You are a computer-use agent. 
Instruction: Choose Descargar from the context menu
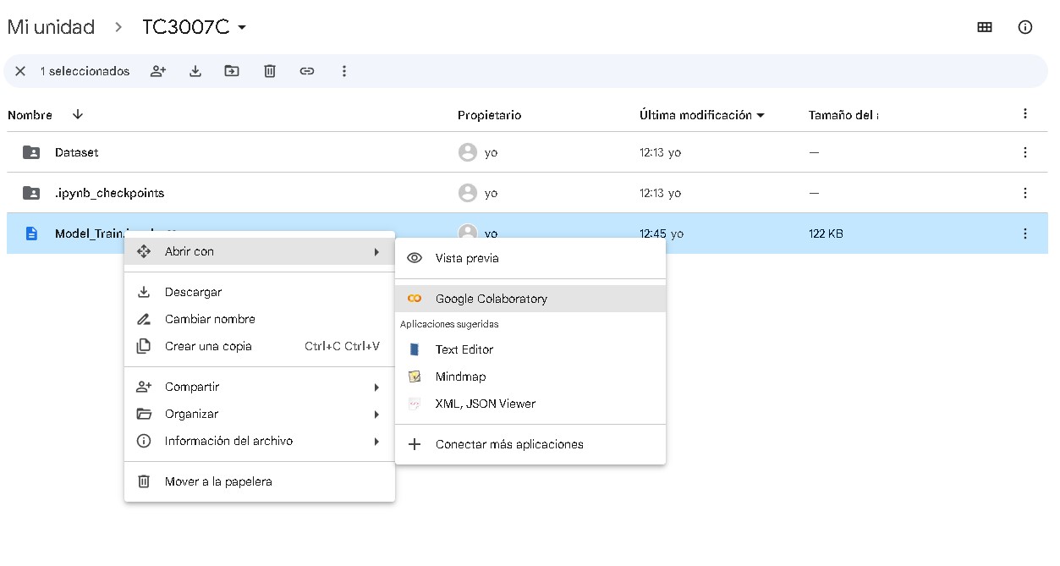(193, 292)
